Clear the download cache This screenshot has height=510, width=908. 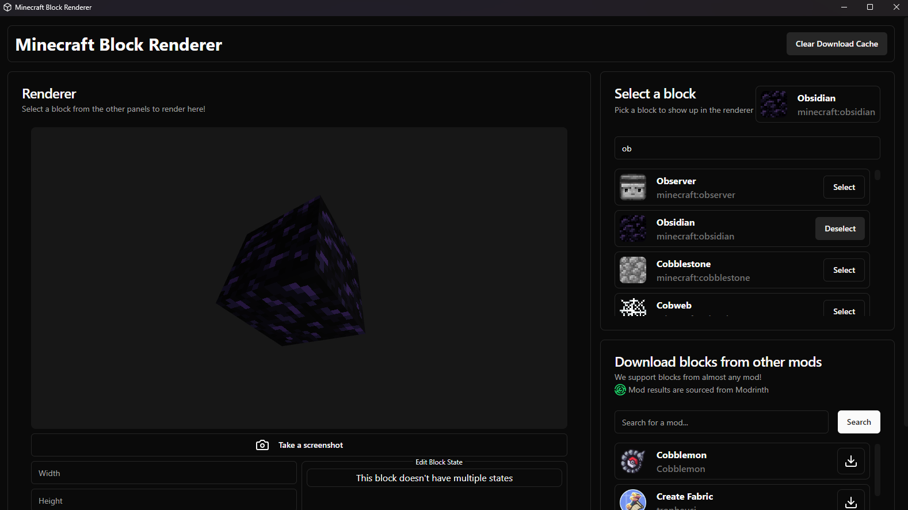tap(837, 44)
